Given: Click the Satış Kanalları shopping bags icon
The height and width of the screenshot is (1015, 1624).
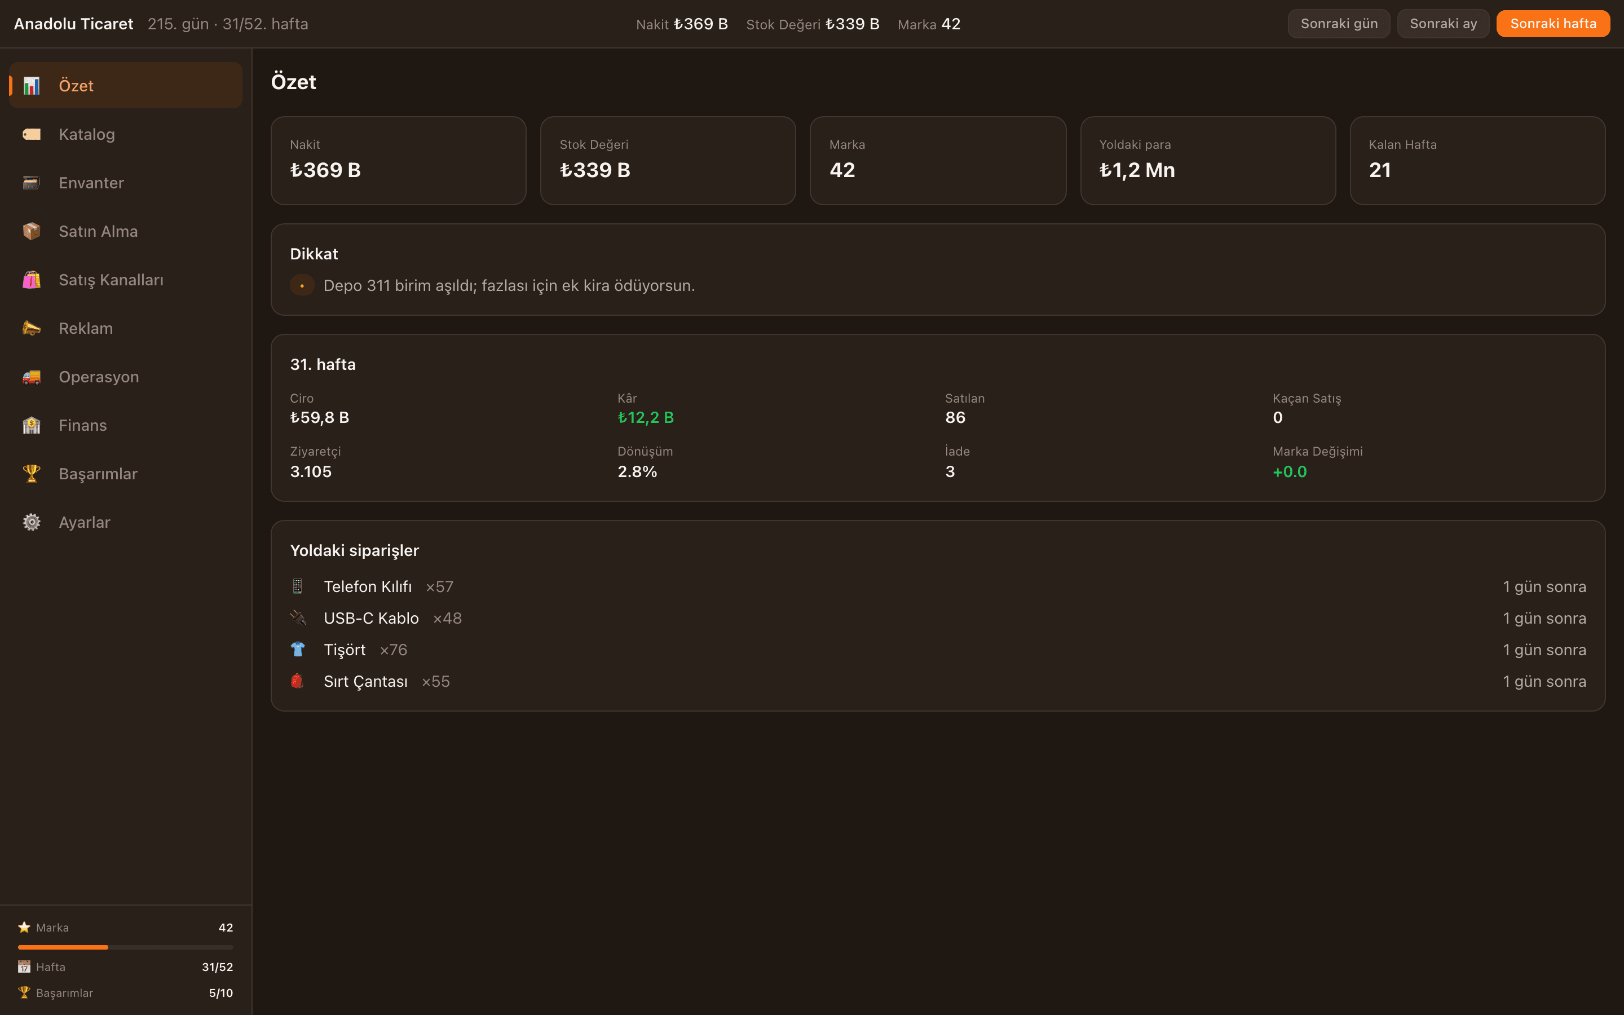Looking at the screenshot, I should (x=32, y=280).
